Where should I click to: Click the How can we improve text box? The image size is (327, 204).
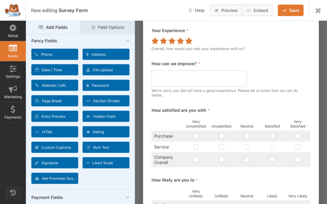(199, 78)
